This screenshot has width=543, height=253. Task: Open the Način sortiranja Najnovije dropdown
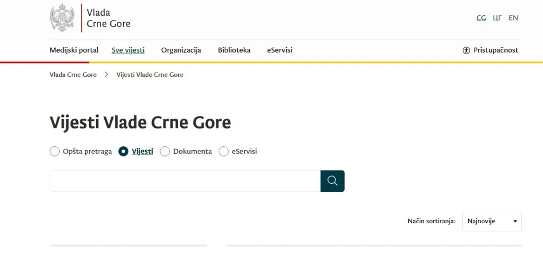click(492, 221)
